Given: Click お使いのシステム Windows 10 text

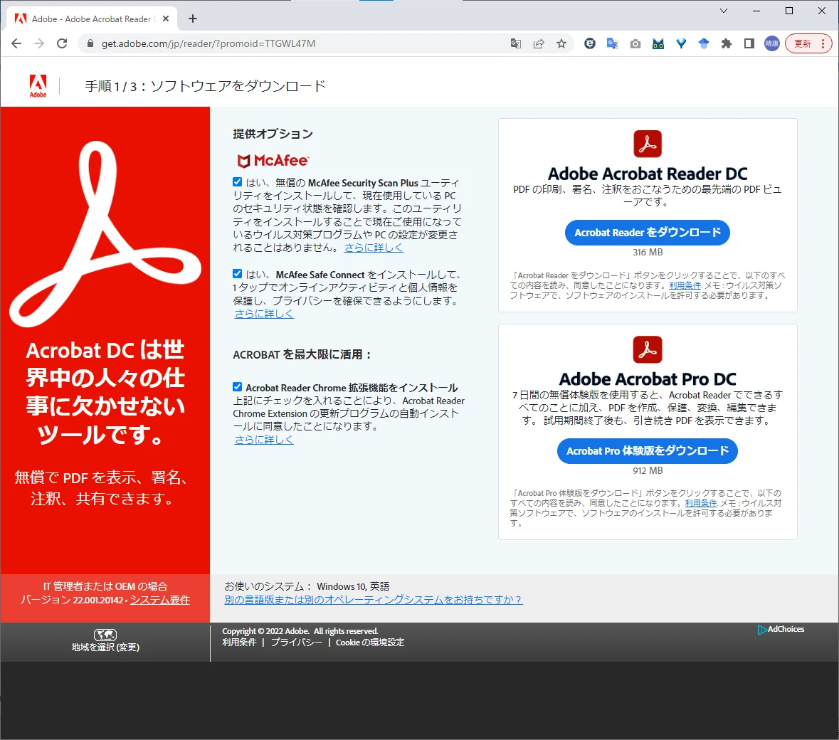Looking at the screenshot, I should tap(307, 586).
